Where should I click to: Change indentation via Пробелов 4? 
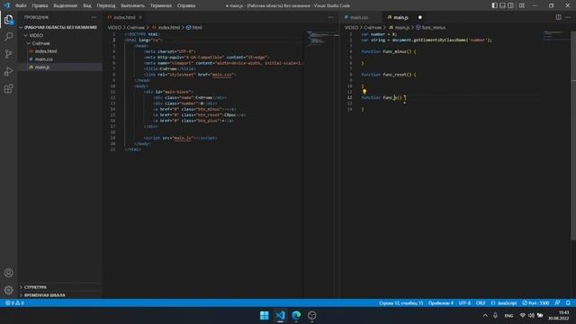click(440, 303)
